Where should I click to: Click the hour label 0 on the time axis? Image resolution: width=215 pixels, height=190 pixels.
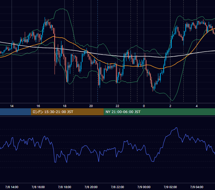pos(144,106)
